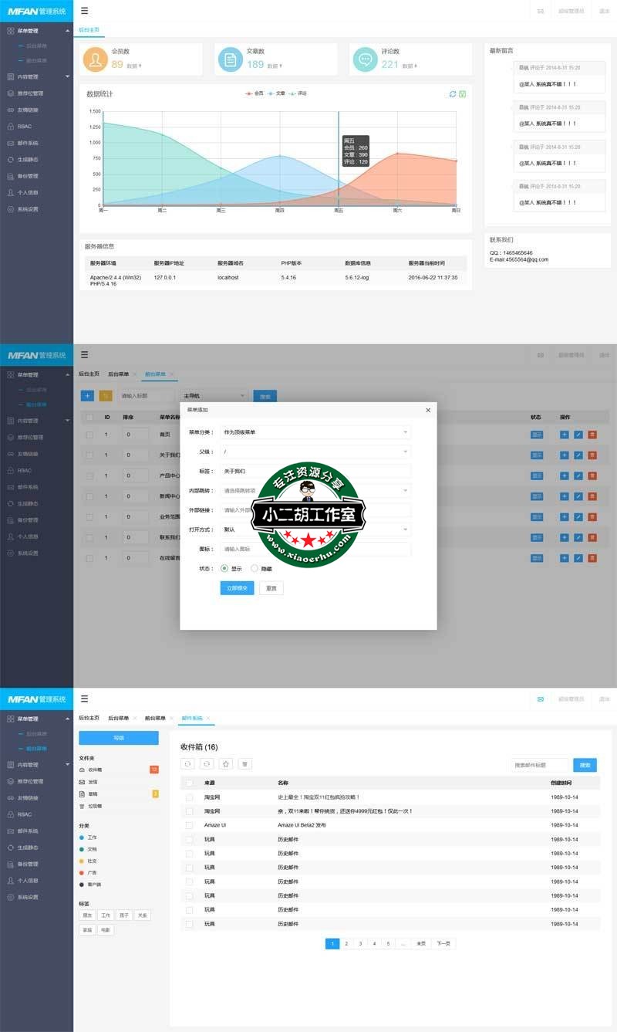This screenshot has width=617, height=1032.
Task: Click the highlighted envelope icon in the top header
Action: pos(541,699)
